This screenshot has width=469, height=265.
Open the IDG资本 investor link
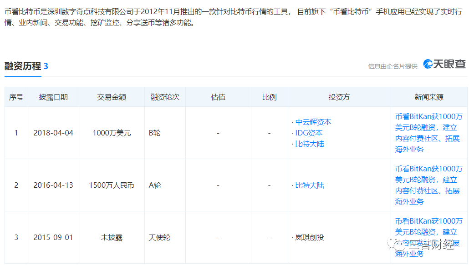click(x=309, y=133)
